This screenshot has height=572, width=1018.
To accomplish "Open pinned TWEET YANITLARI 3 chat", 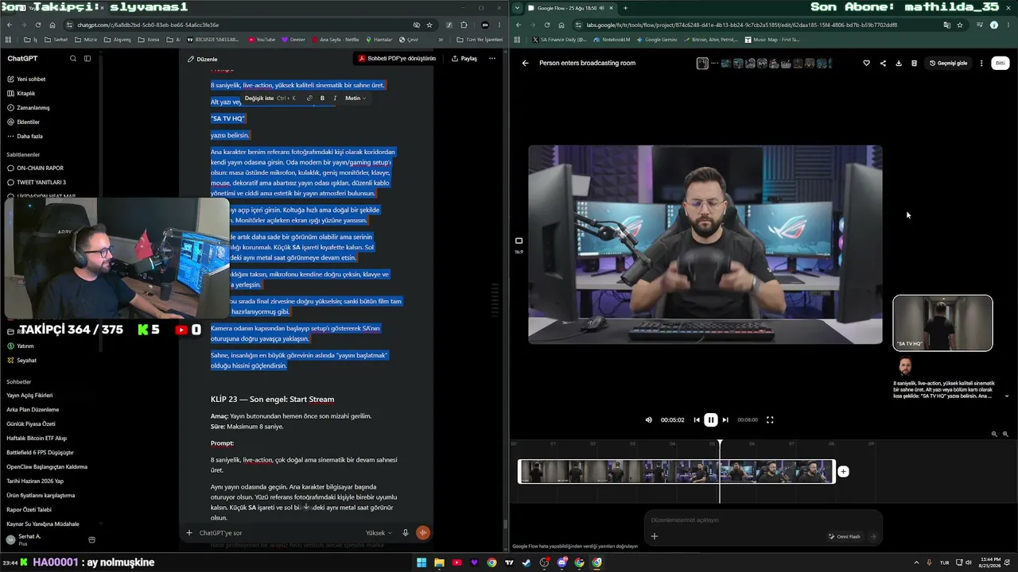I will point(41,182).
